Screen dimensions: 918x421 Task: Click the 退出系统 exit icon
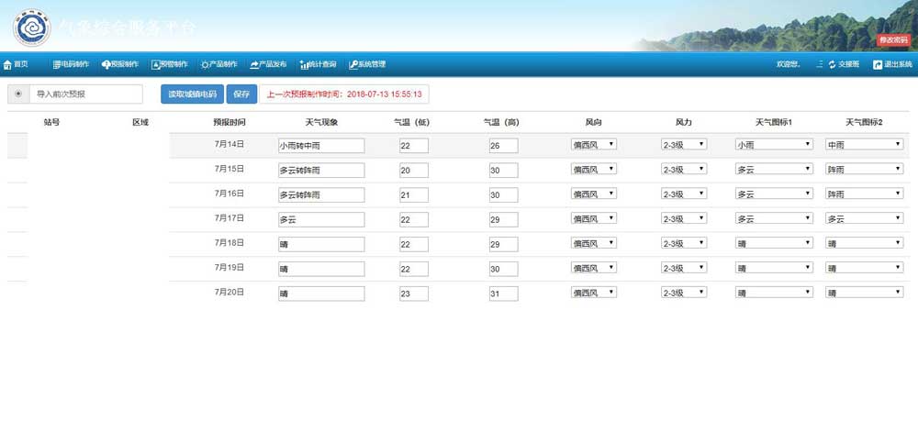point(878,65)
